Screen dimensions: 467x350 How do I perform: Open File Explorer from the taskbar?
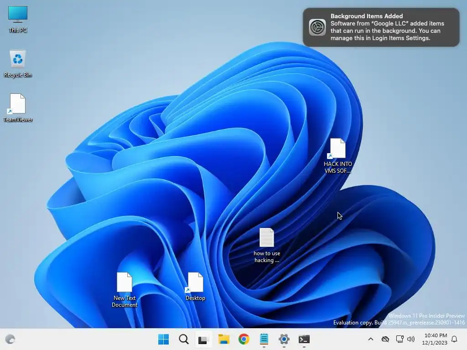coord(223,339)
